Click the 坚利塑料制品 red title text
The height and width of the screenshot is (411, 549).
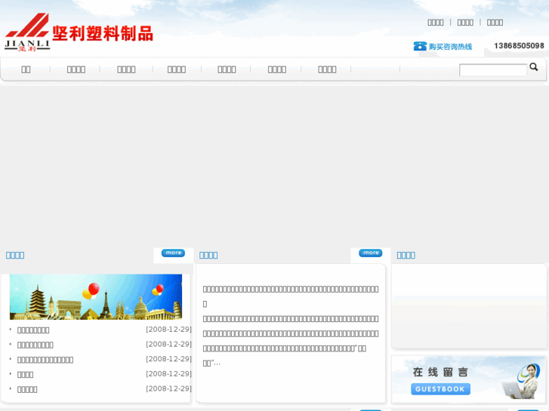tap(103, 34)
